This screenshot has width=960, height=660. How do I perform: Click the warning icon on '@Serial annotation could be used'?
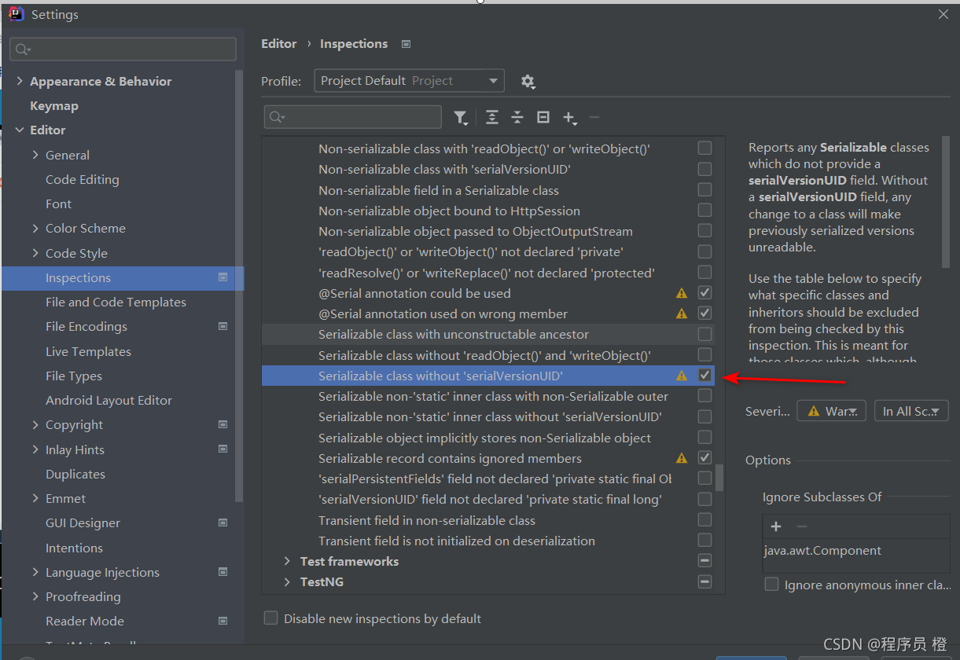coord(682,293)
